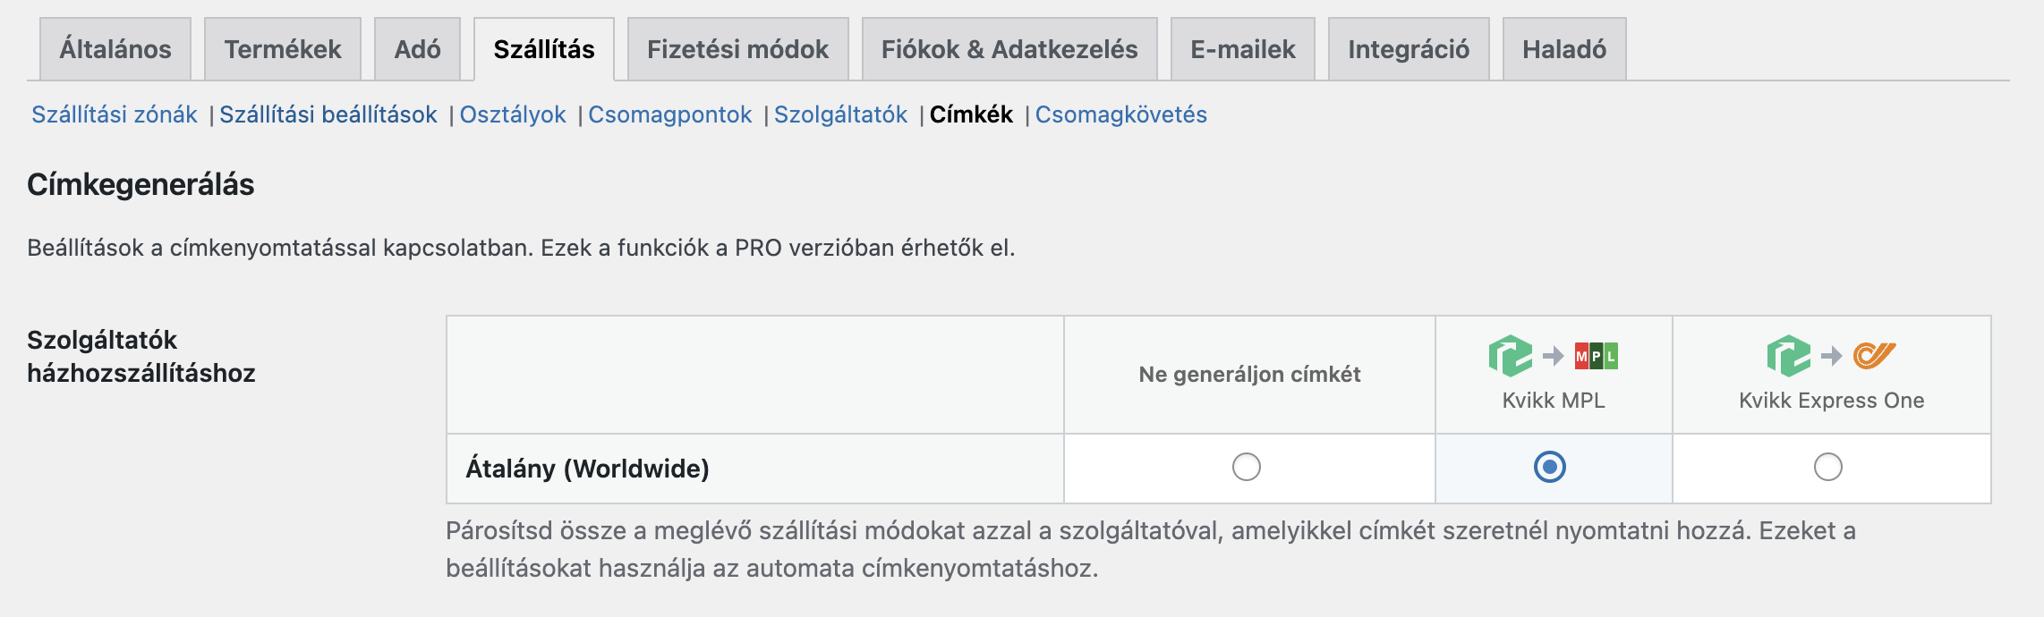Open the Csomagpontok sub-section link
Image resolution: width=2044 pixels, height=617 pixels.
click(670, 114)
